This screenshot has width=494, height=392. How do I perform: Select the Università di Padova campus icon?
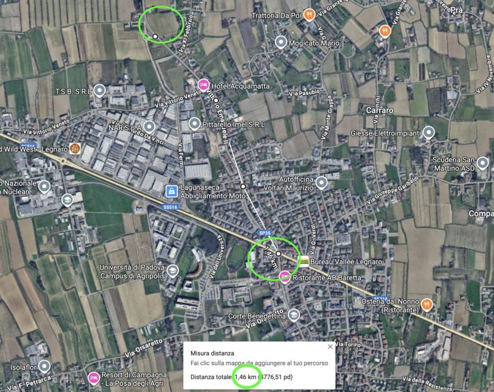pos(172,271)
